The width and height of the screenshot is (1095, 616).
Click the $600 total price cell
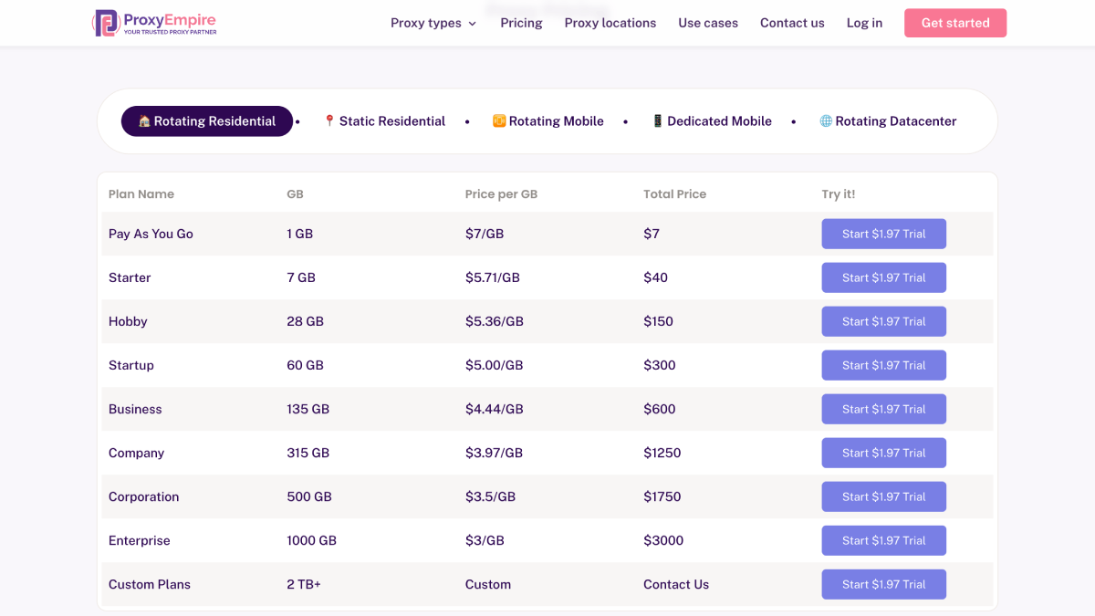[660, 409]
